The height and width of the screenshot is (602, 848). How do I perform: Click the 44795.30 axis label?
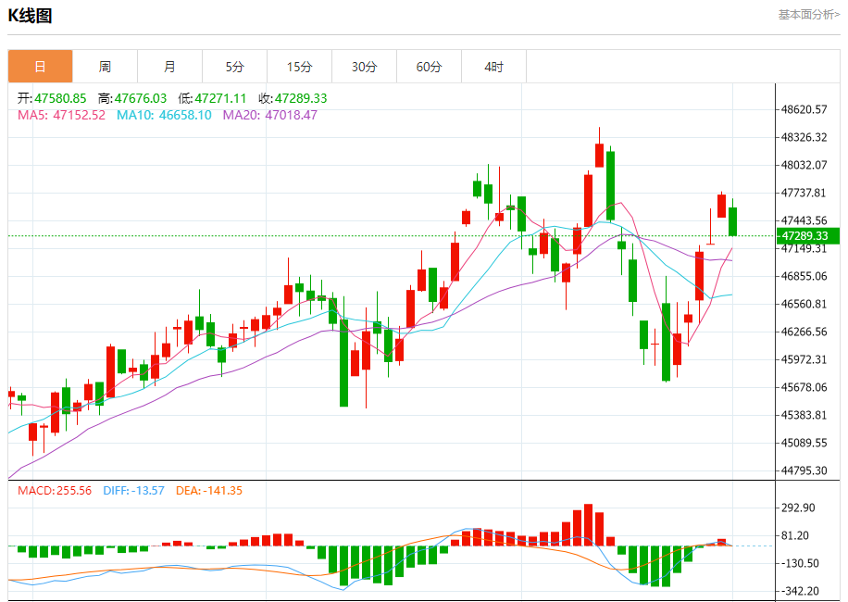point(804,470)
